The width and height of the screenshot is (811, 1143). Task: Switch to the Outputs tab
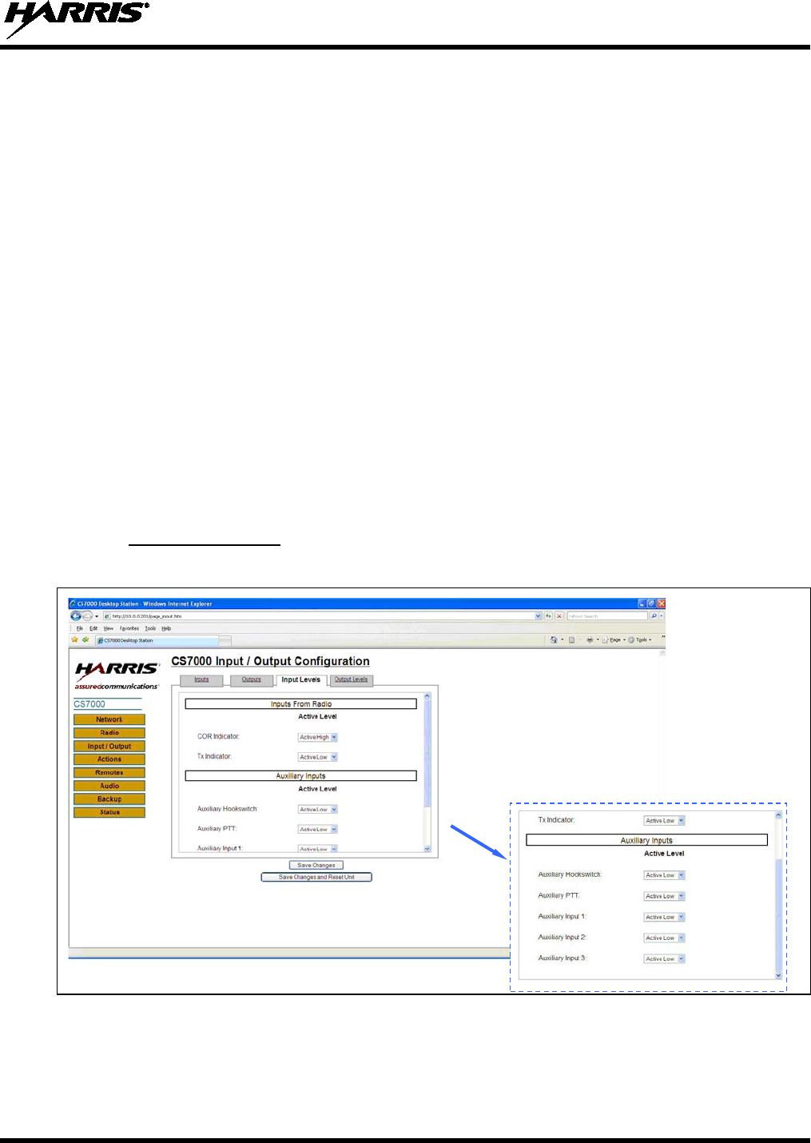[252, 680]
